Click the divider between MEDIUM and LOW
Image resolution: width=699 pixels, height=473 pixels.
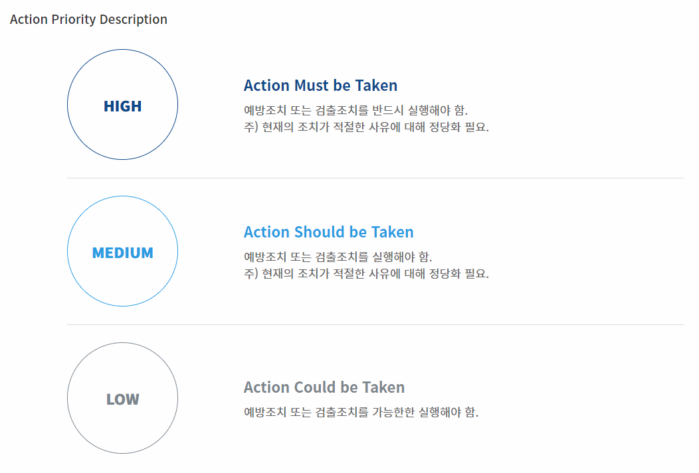click(375, 325)
